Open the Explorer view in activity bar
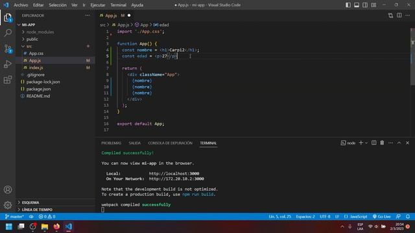Image resolution: width=415 pixels, height=233 pixels. coord(8,17)
